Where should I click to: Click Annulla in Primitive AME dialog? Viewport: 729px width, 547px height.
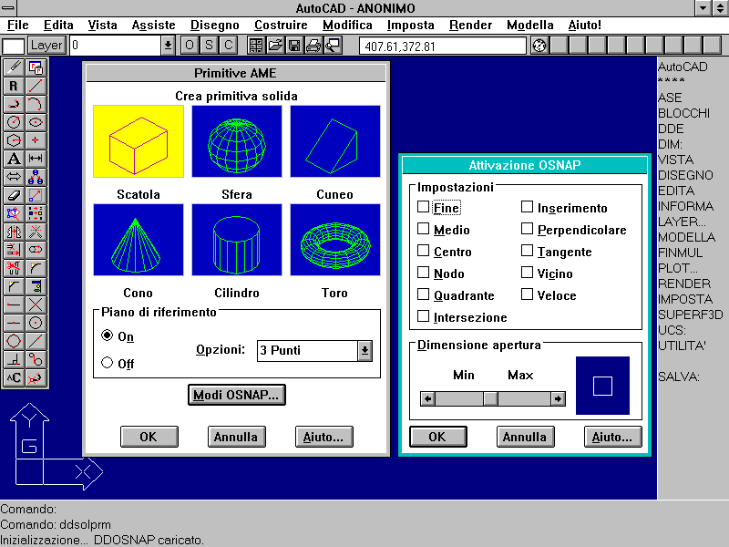point(236,437)
